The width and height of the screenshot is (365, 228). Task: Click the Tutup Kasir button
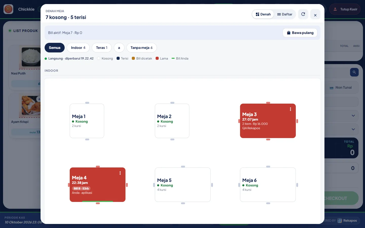[x=345, y=9]
